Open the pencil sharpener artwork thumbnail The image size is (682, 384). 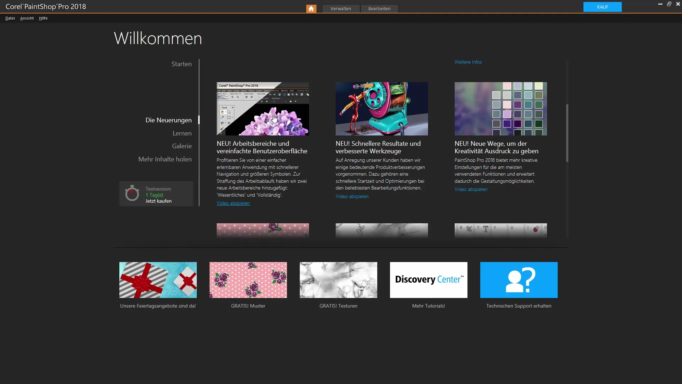pos(382,109)
